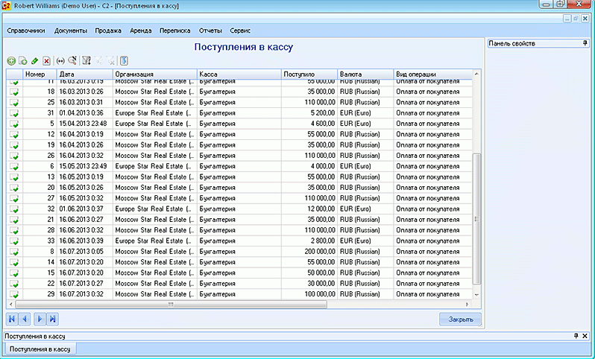Toggle pin on bottom Поступления в кассу panel
This screenshot has width=595, height=359.
[x=575, y=336]
